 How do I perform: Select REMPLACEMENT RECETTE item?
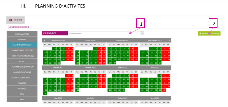click(22, 78)
